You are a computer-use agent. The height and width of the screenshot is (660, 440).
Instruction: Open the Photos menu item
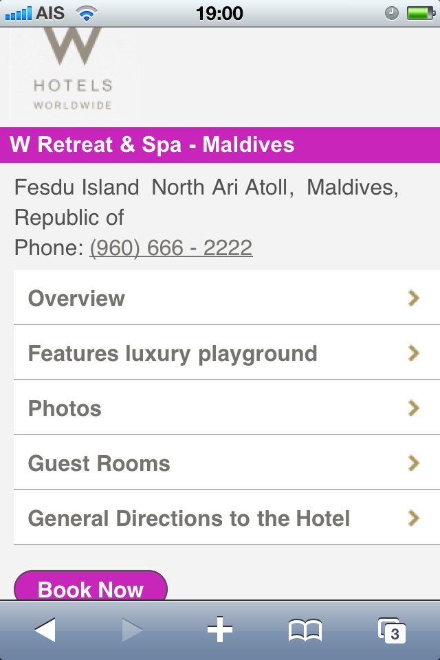coord(65,408)
